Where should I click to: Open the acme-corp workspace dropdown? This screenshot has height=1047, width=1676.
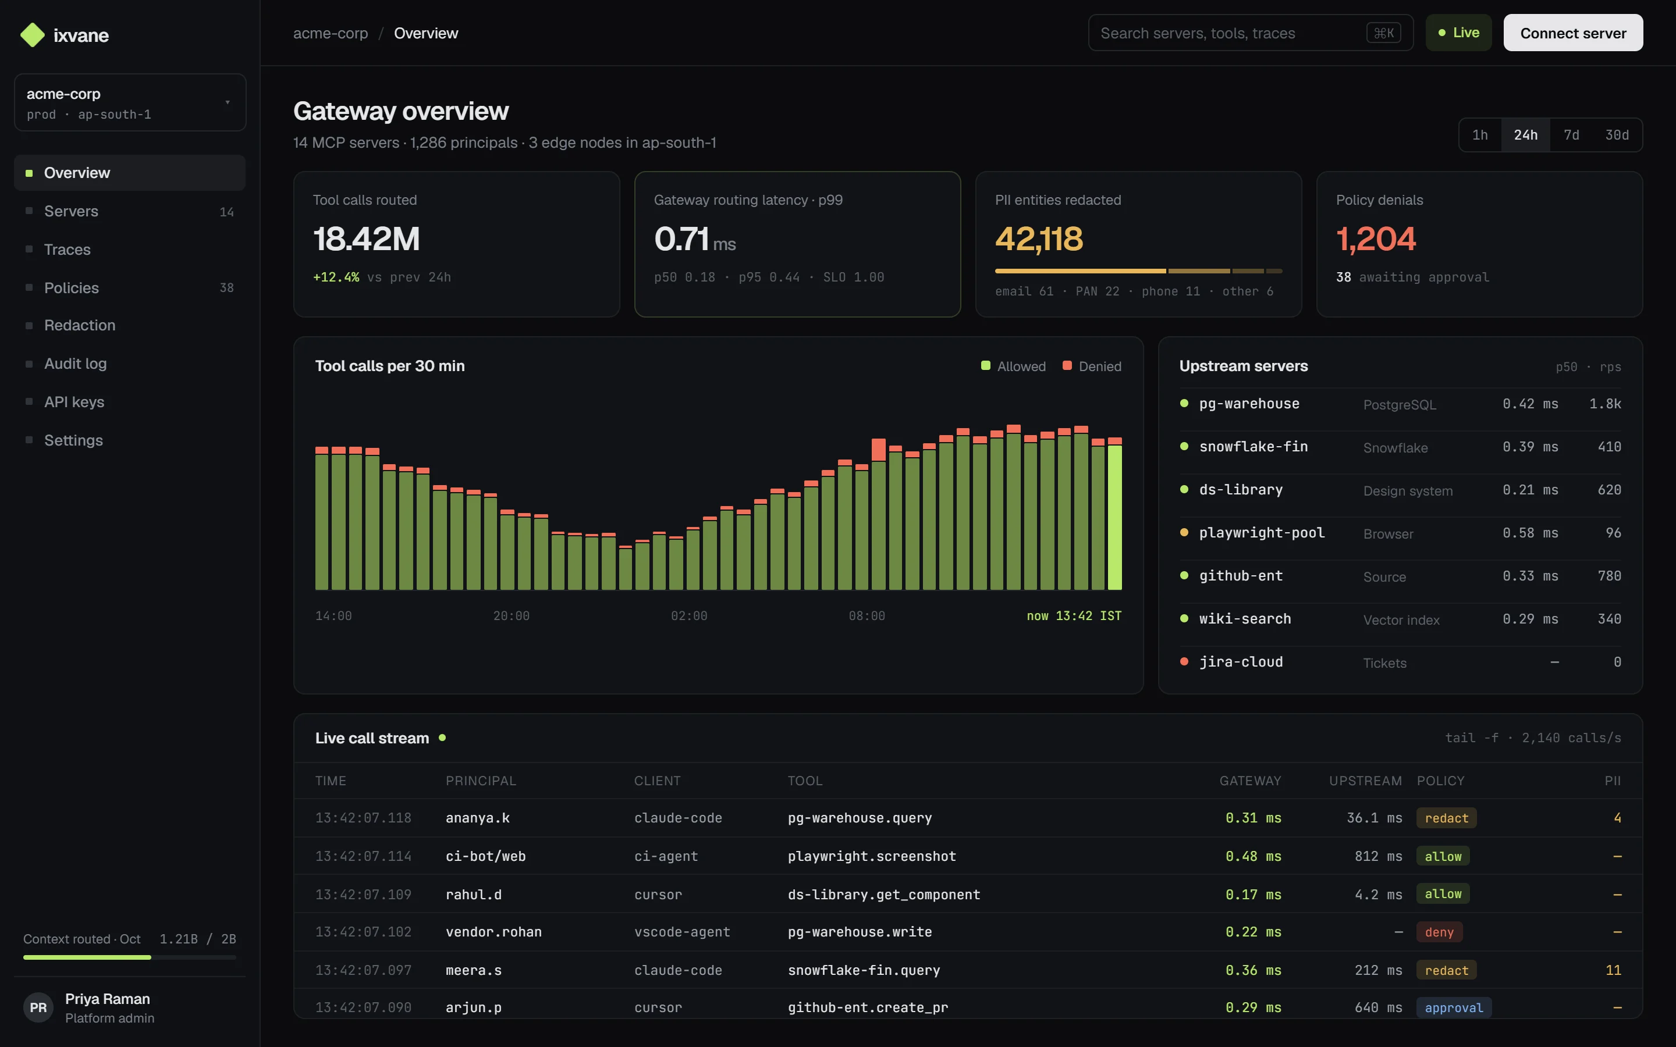coord(130,102)
